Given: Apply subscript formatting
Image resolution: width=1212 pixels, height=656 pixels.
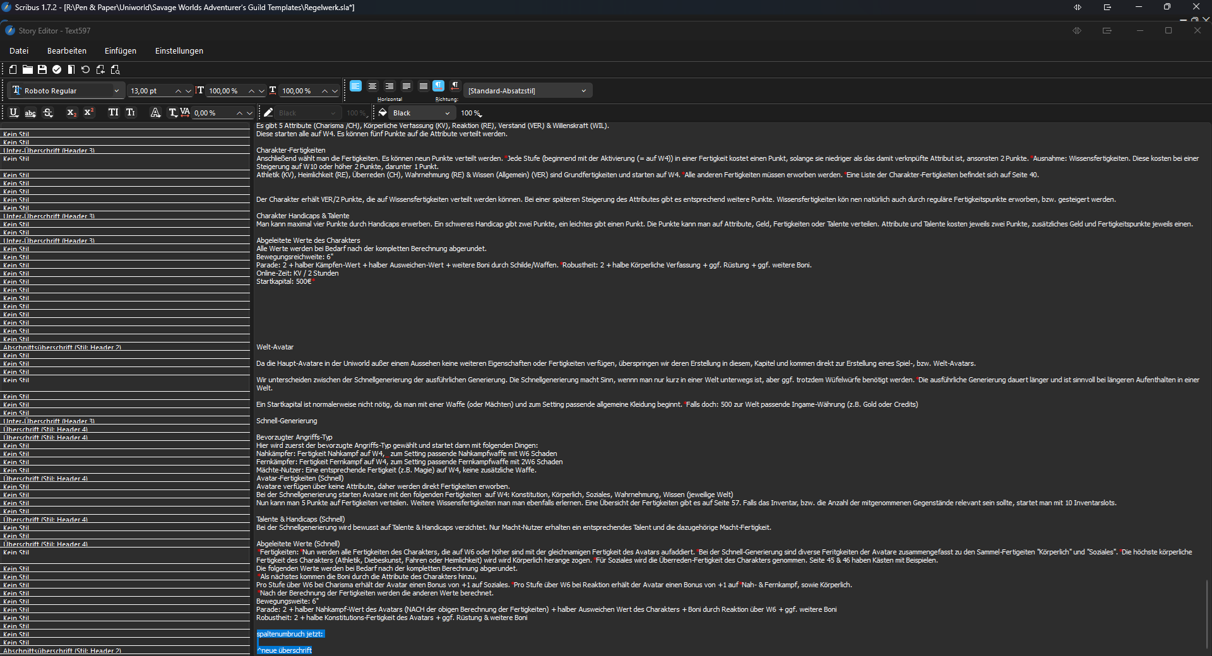Looking at the screenshot, I should (x=71, y=113).
